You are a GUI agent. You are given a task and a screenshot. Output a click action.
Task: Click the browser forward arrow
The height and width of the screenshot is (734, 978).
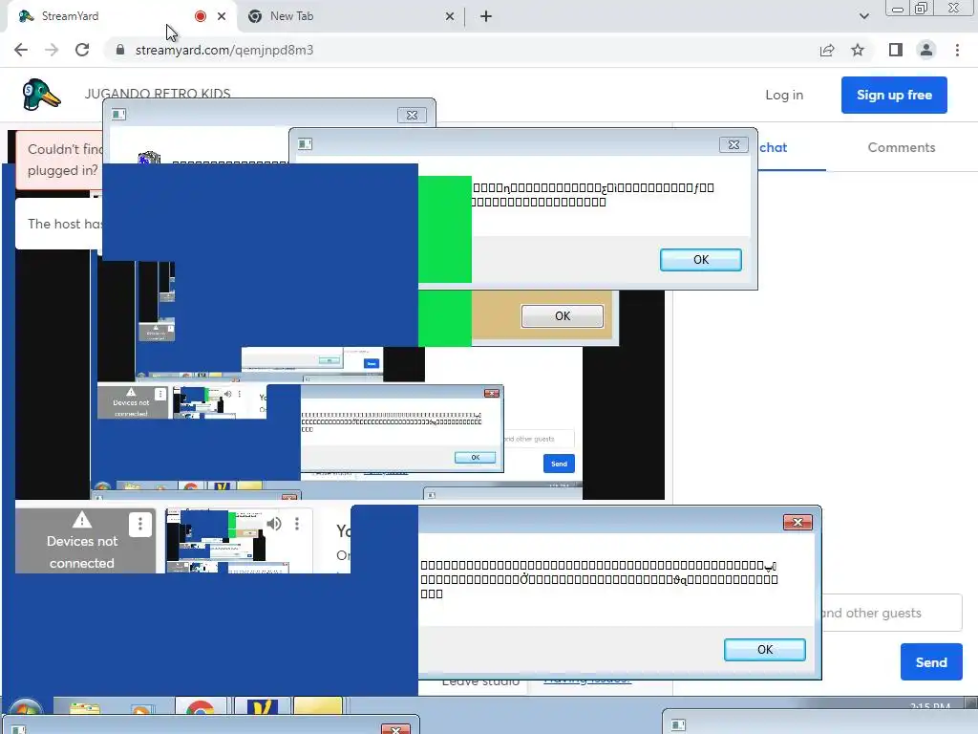[52, 50]
